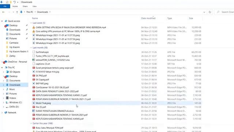Click the Back navigation arrow

pos(3,12)
